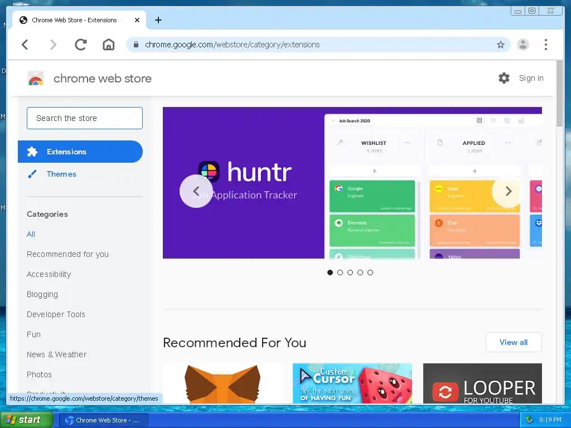571x428 pixels.
Task: Choose the News & Weather category
Action: pos(56,354)
